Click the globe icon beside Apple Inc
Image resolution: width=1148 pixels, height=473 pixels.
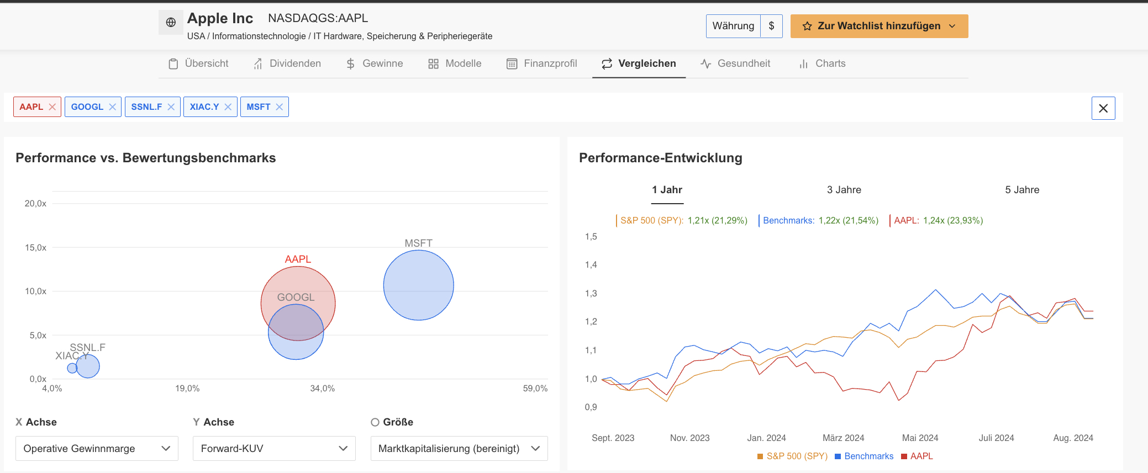171,23
